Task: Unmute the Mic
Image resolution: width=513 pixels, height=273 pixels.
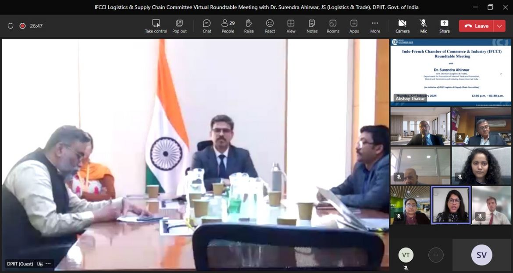Action: pyautogui.click(x=423, y=26)
